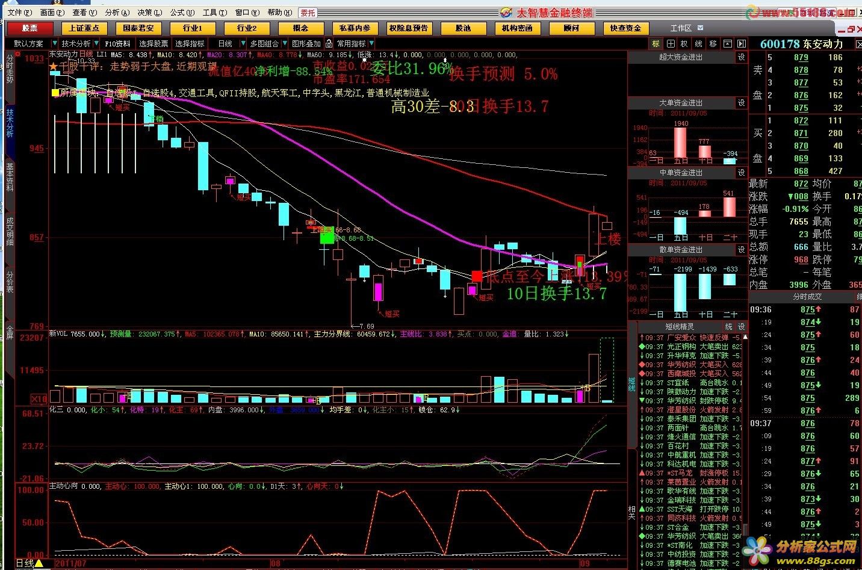The height and width of the screenshot is (570, 862).
Task: Toggle the 标 marker icon
Action: [656, 43]
